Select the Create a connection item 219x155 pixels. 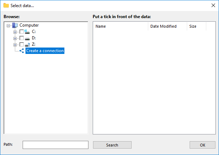coord(45,51)
